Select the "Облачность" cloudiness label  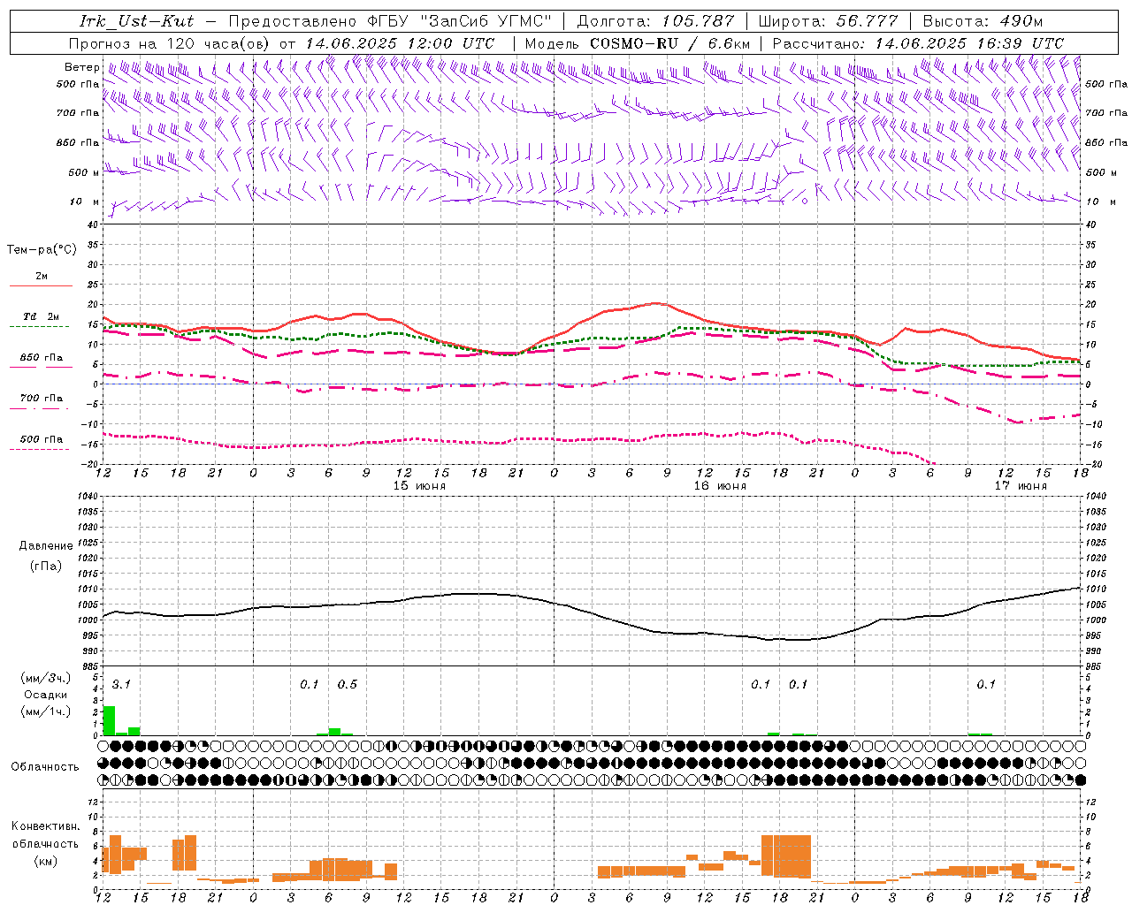(x=45, y=766)
